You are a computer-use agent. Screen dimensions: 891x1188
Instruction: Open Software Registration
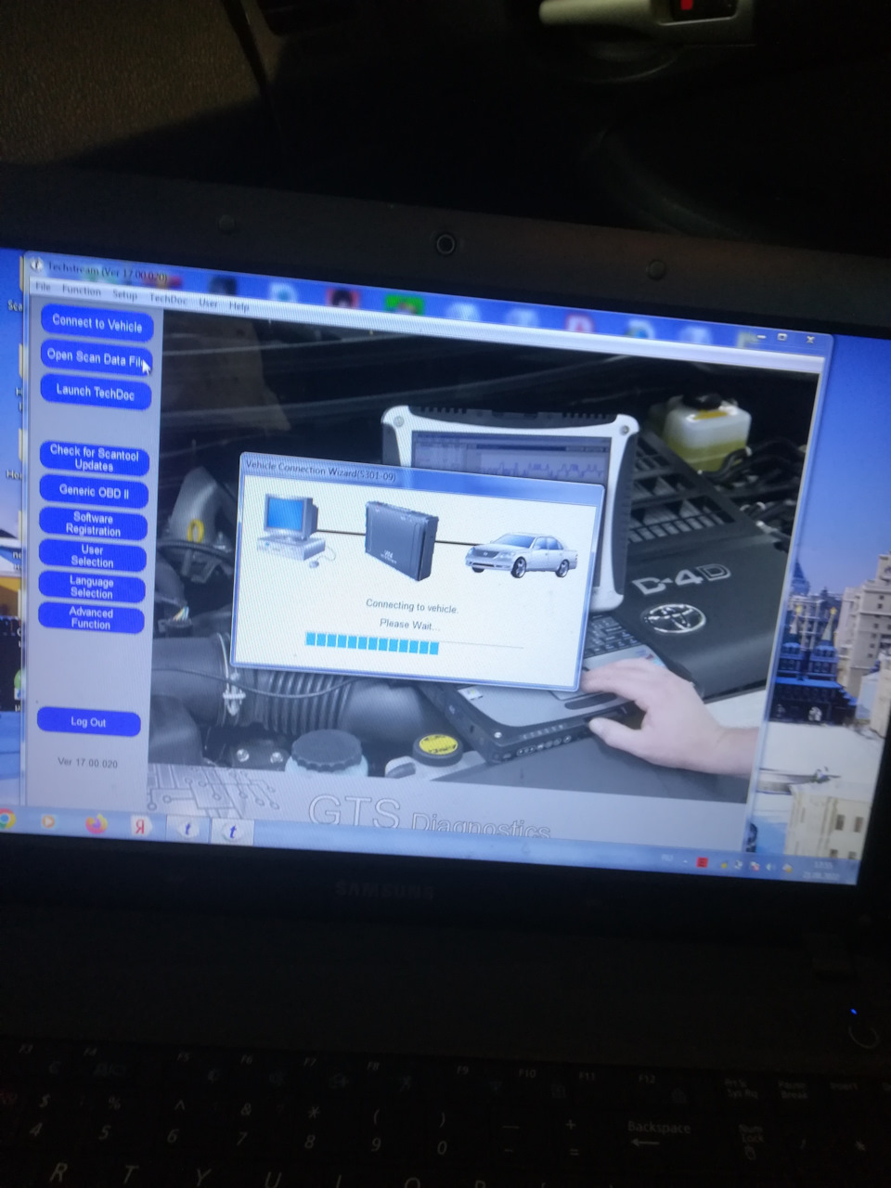[x=93, y=523]
